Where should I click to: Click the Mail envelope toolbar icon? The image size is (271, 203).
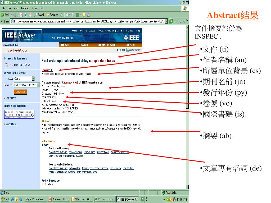67,15
